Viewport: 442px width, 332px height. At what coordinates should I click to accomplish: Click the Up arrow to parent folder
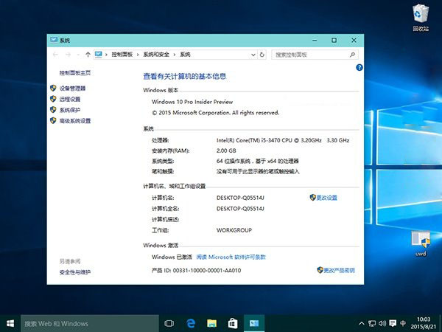coord(88,55)
